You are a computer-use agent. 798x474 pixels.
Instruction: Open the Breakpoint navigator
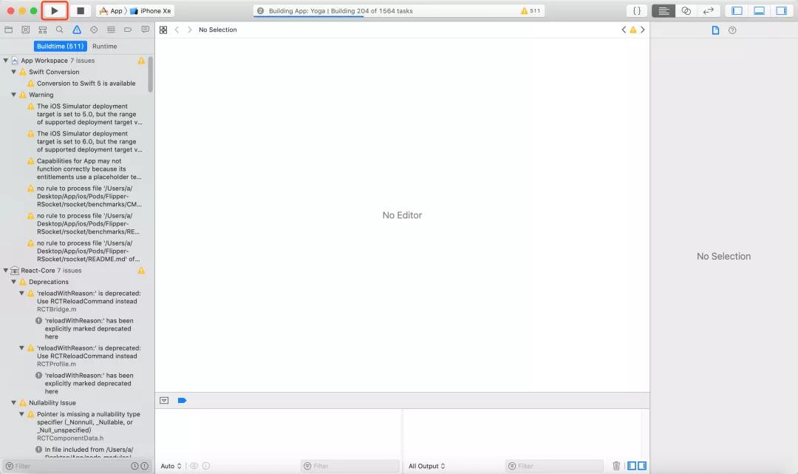coord(128,30)
